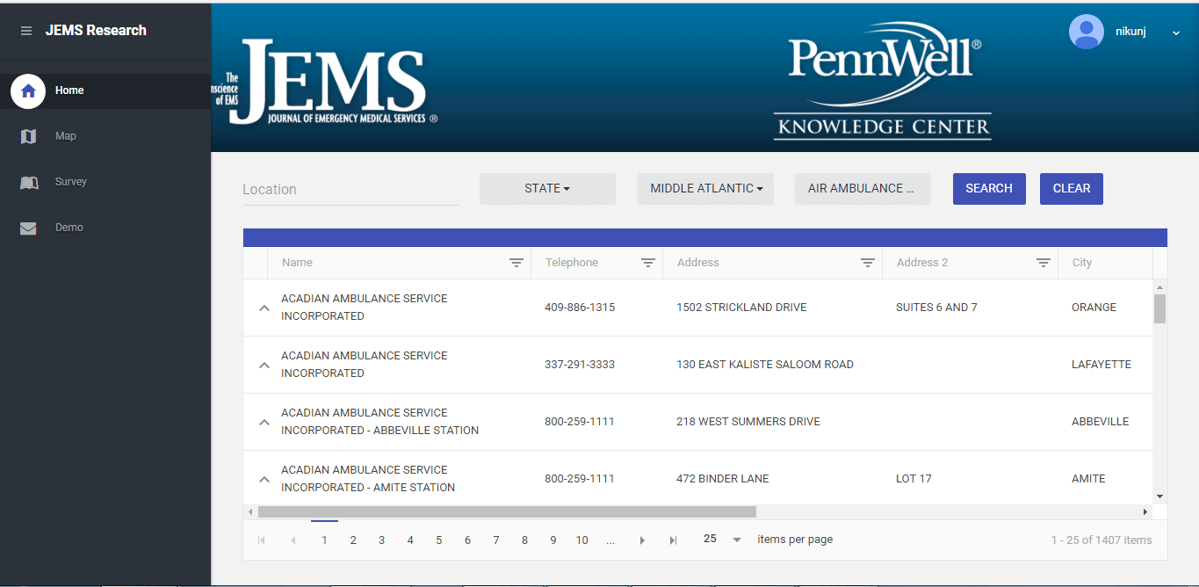The height and width of the screenshot is (587, 1199).
Task: Click the address 1502 STRICKLAND DRIVE
Action: [x=741, y=308]
